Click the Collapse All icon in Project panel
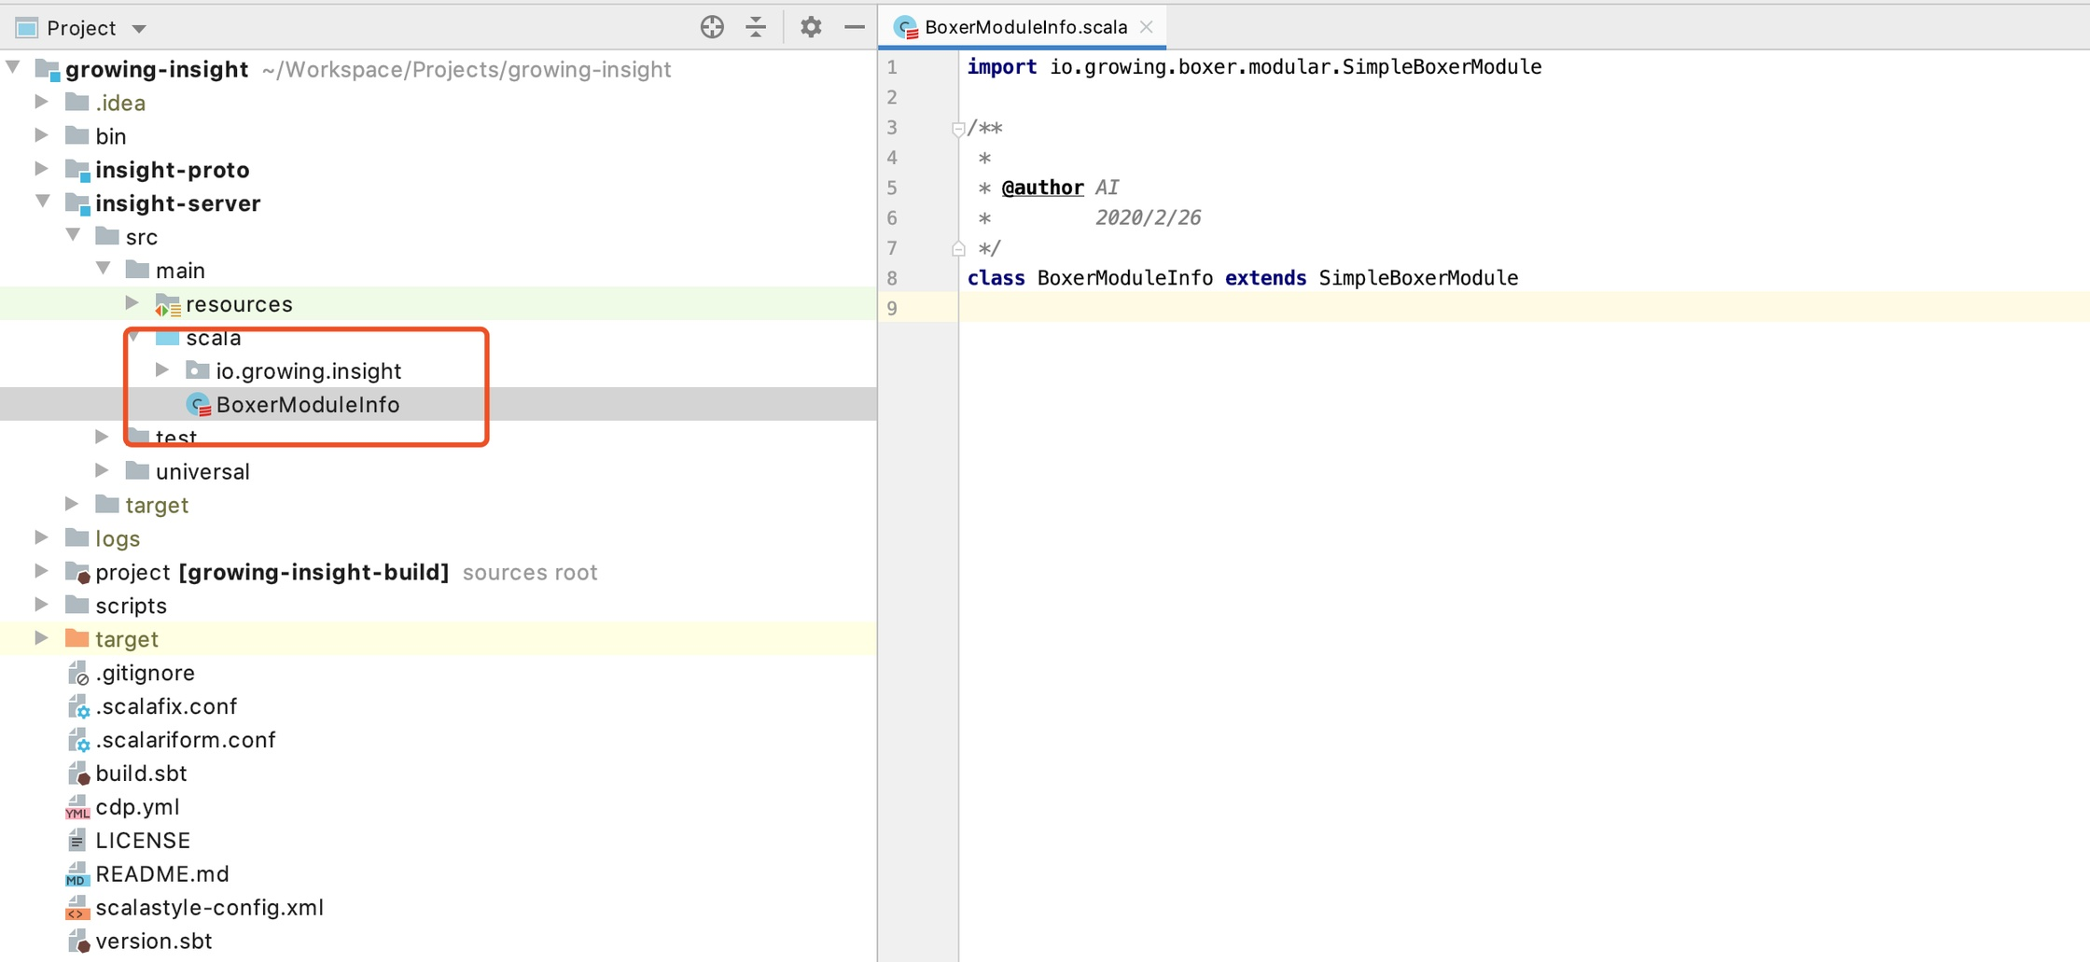This screenshot has height=962, width=2090. tap(757, 27)
